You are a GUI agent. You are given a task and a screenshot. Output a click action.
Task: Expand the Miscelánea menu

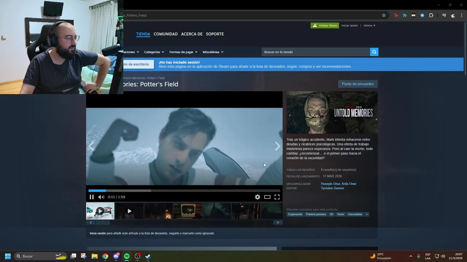213,52
